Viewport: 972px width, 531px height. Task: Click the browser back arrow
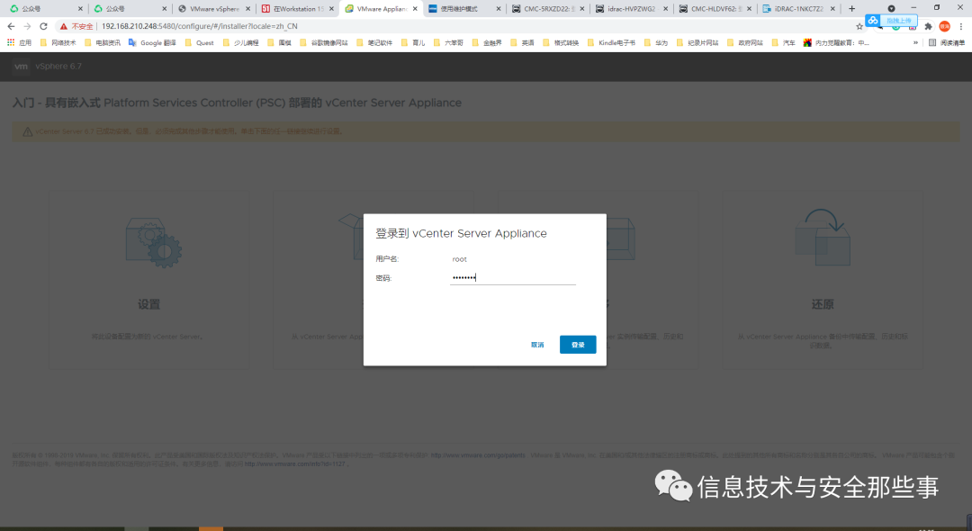(x=11, y=26)
